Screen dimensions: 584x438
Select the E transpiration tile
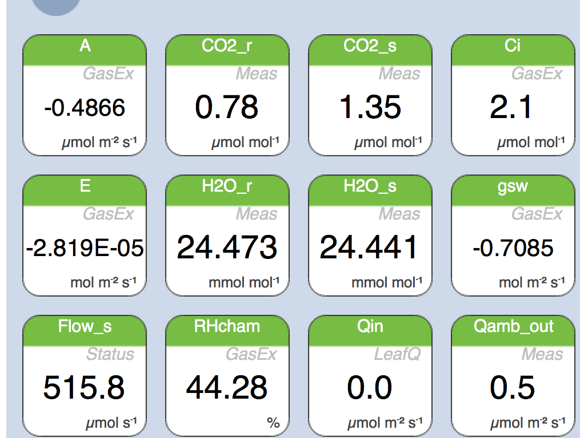85,236
